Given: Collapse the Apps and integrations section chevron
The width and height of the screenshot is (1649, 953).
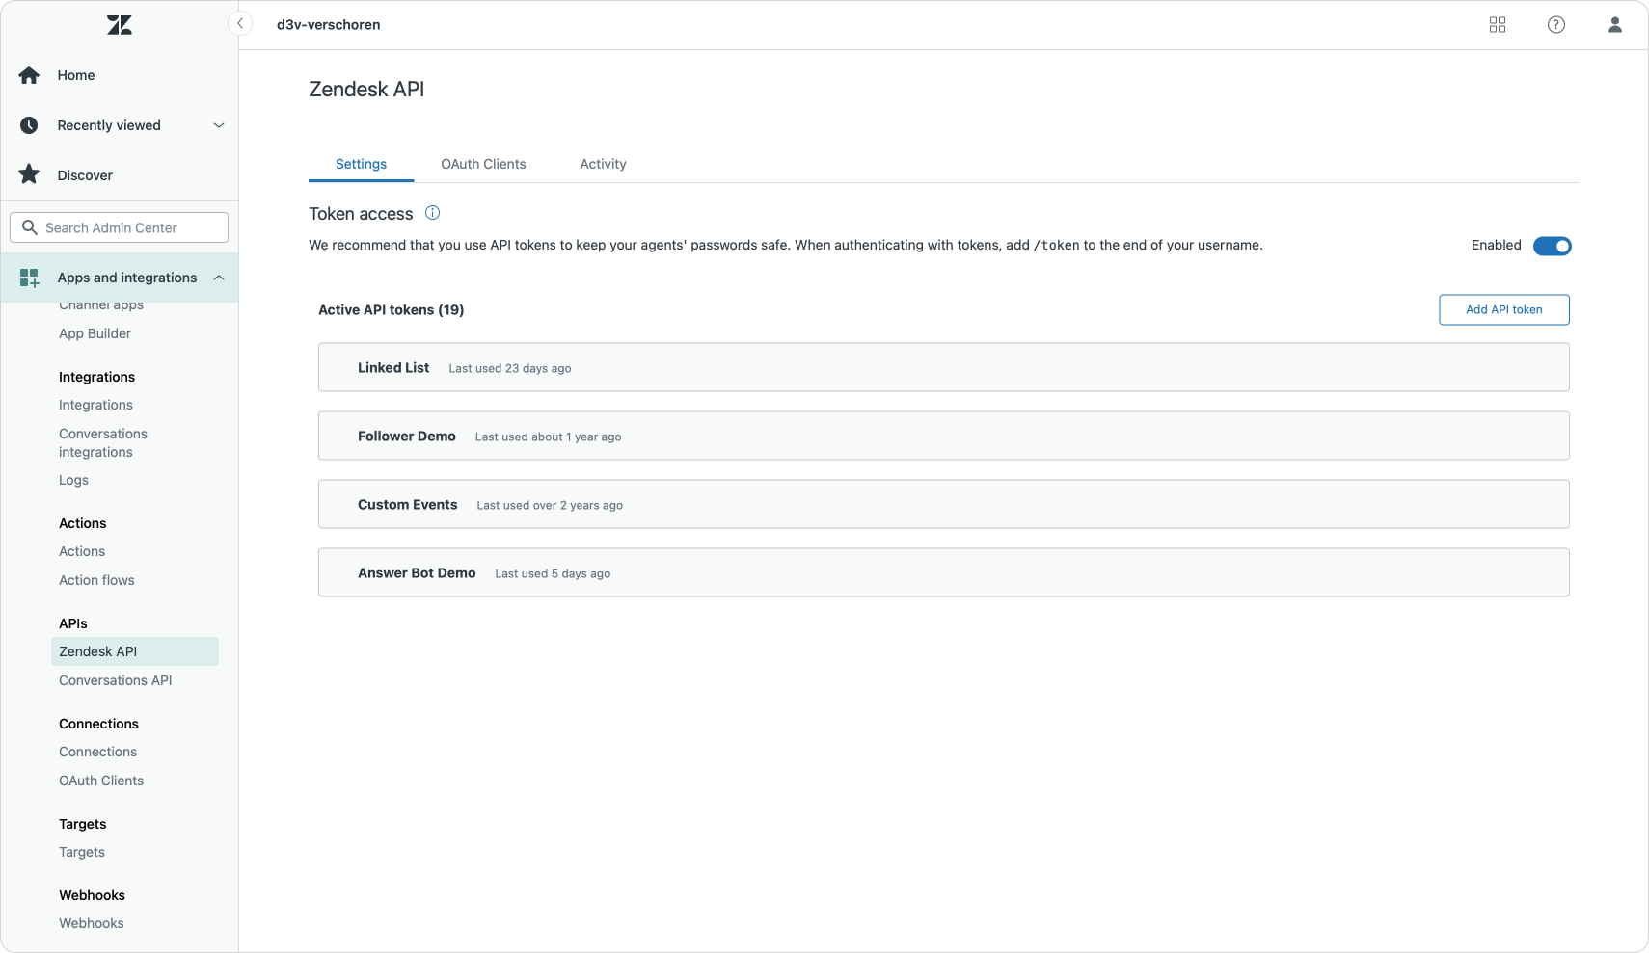Looking at the screenshot, I should click(x=219, y=278).
